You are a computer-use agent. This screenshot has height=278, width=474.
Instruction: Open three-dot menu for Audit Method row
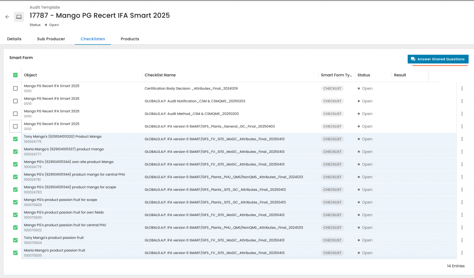tap(462, 114)
